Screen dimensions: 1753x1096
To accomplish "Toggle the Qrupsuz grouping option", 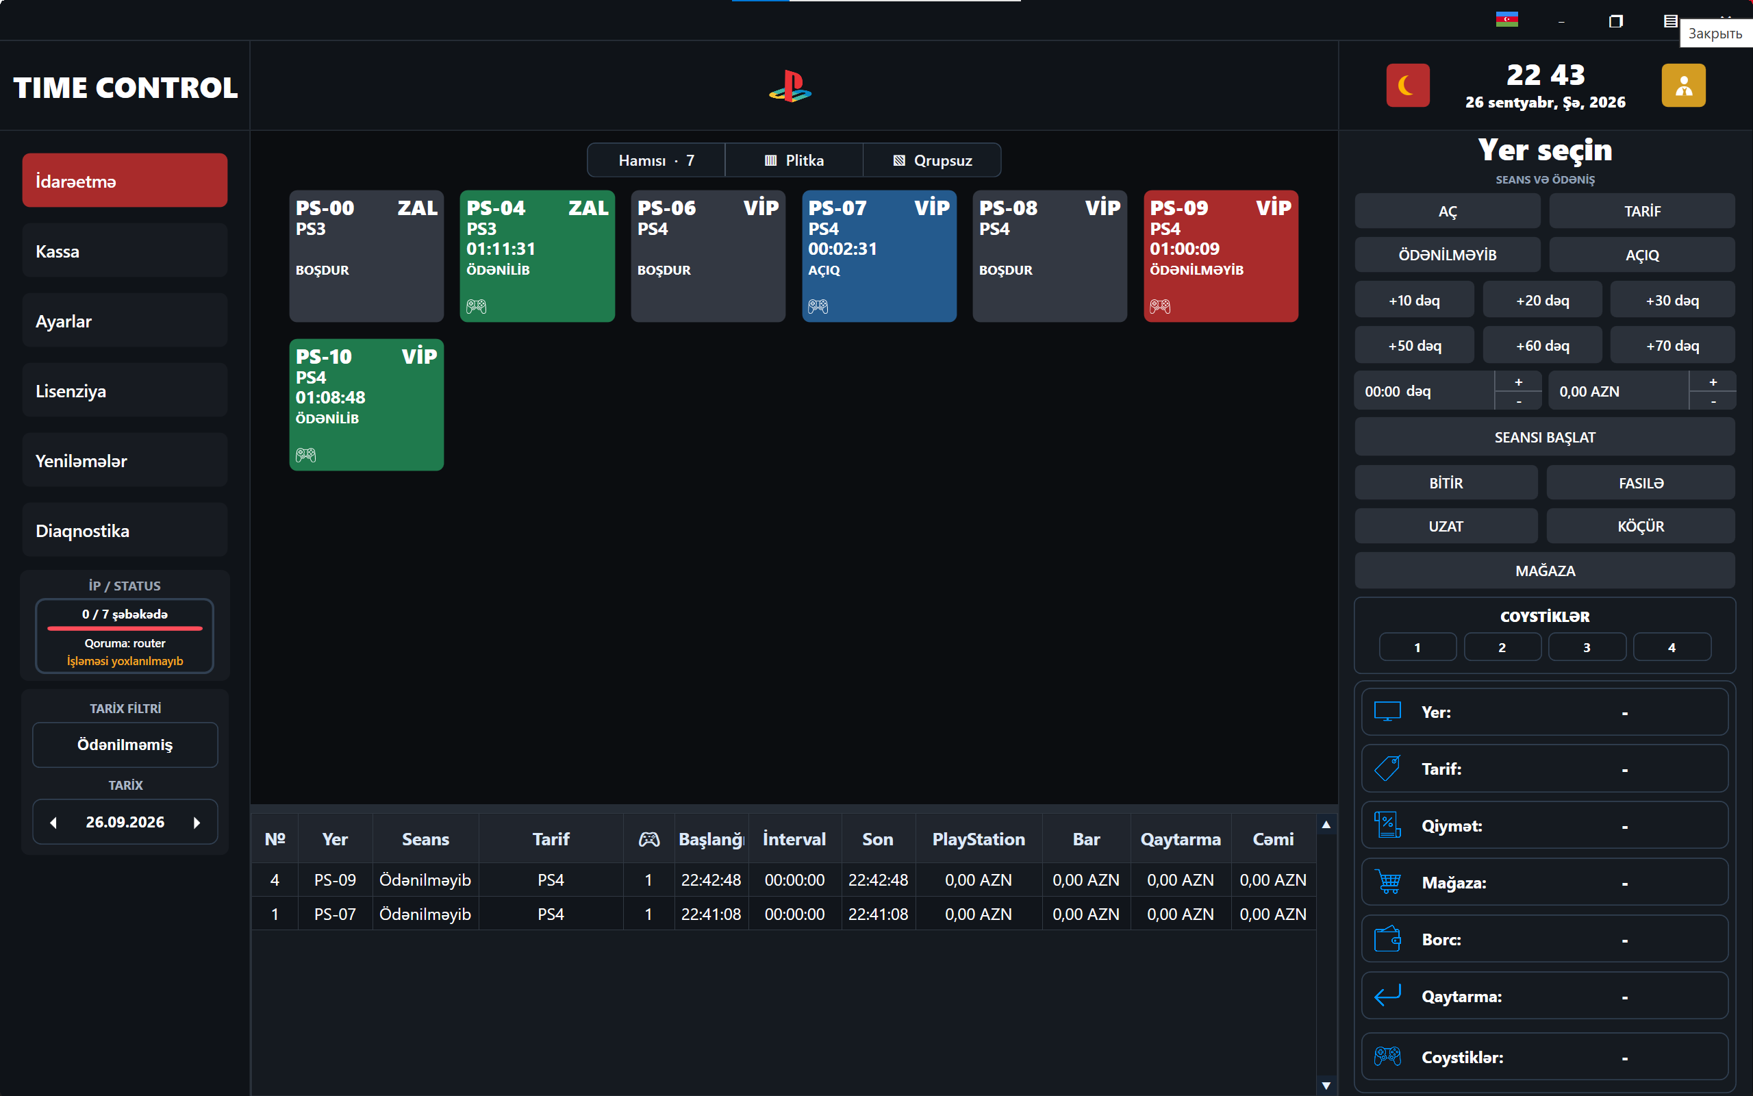I will [932, 160].
